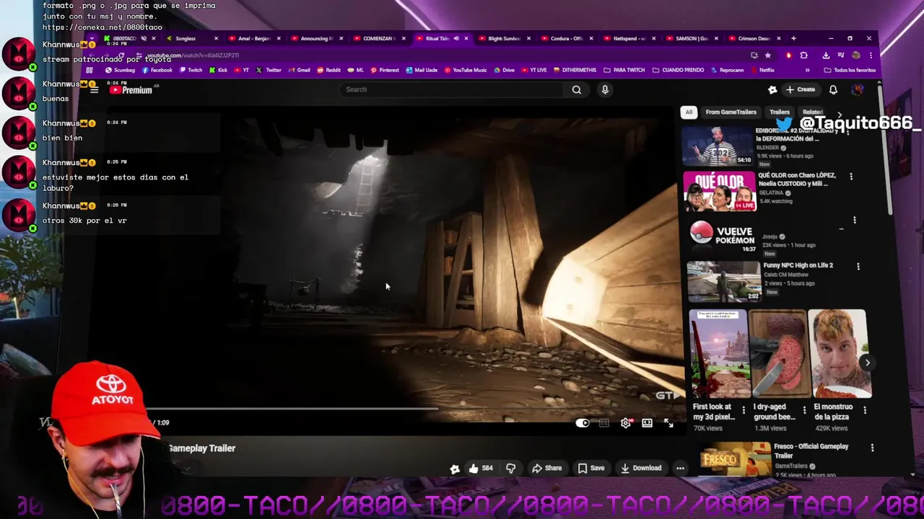Open more actions ellipsis under video
The image size is (924, 519).
pos(680,468)
